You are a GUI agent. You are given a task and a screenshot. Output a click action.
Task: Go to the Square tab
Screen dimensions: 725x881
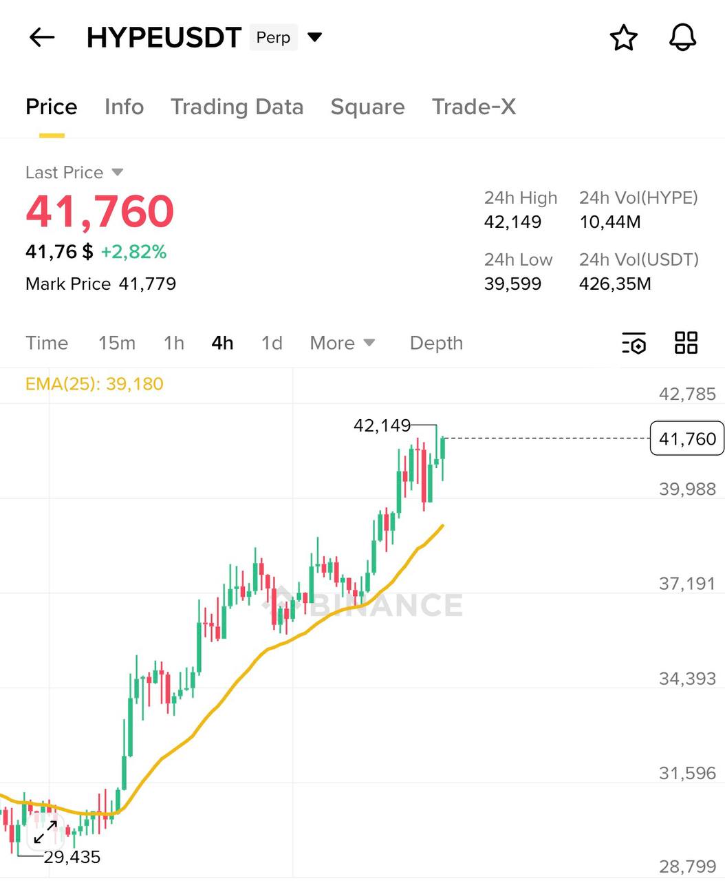pyautogui.click(x=367, y=107)
